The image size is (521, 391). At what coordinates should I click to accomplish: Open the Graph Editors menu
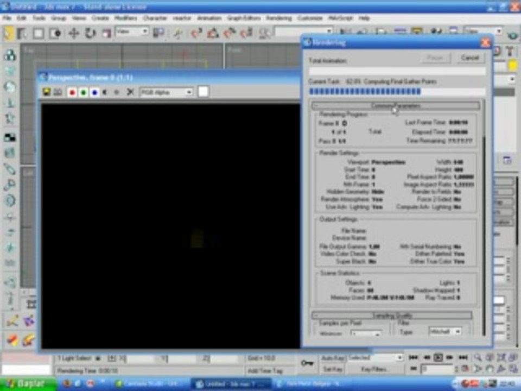tap(244, 18)
